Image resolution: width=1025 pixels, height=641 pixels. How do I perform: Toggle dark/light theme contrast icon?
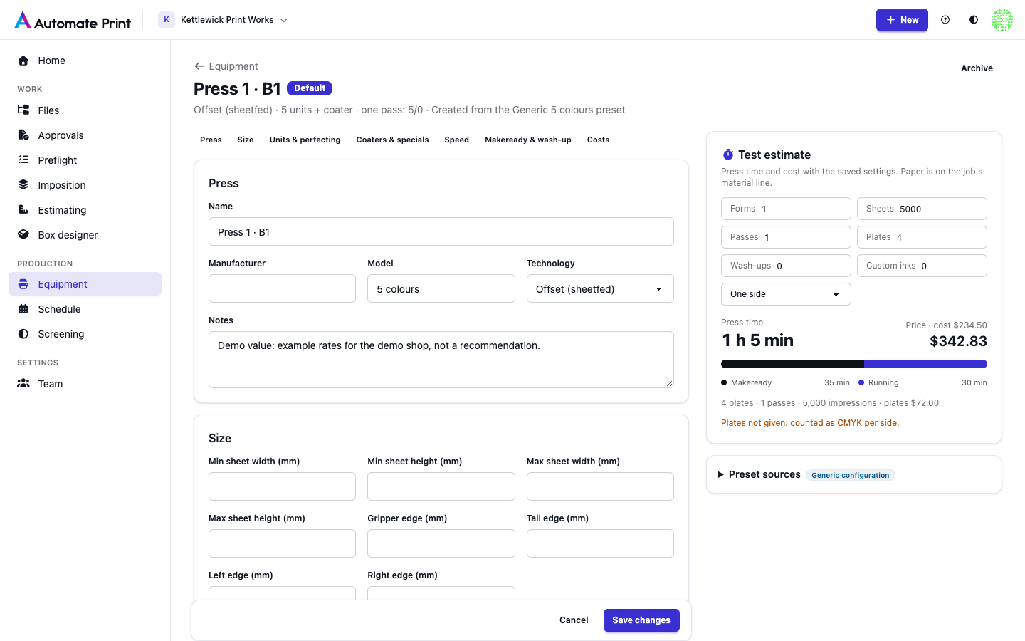click(974, 20)
